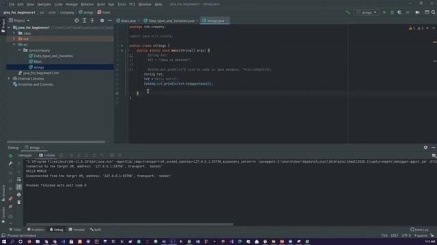This screenshot has width=437, height=245.
Task: Open the strings run configuration dropdown
Action: (x=366, y=12)
